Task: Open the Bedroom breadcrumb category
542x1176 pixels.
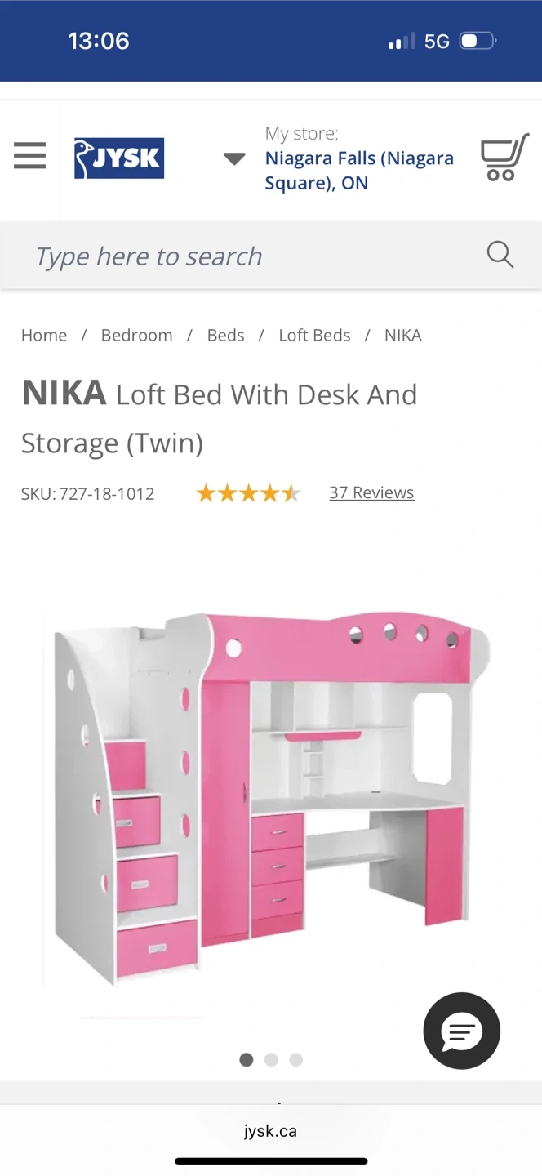Action: (137, 335)
